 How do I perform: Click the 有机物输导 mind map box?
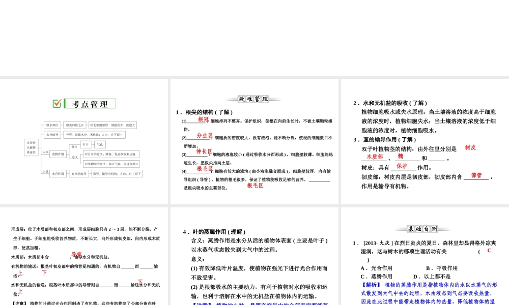point(79,174)
